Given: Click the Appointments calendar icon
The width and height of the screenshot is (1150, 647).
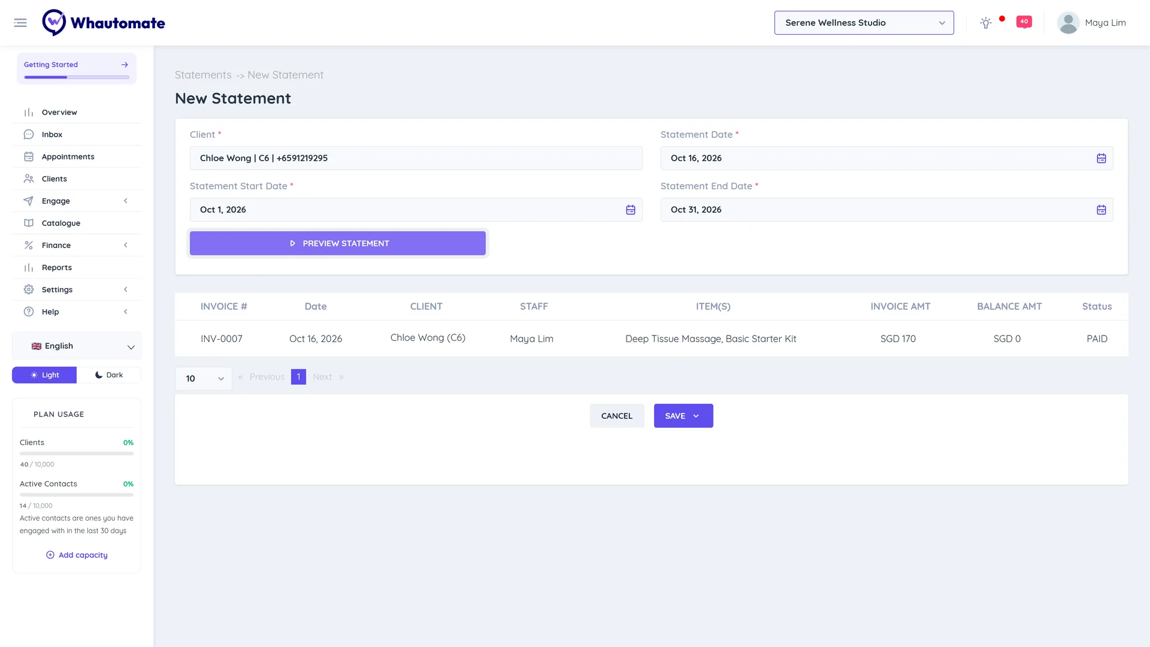Looking at the screenshot, I should tap(29, 156).
